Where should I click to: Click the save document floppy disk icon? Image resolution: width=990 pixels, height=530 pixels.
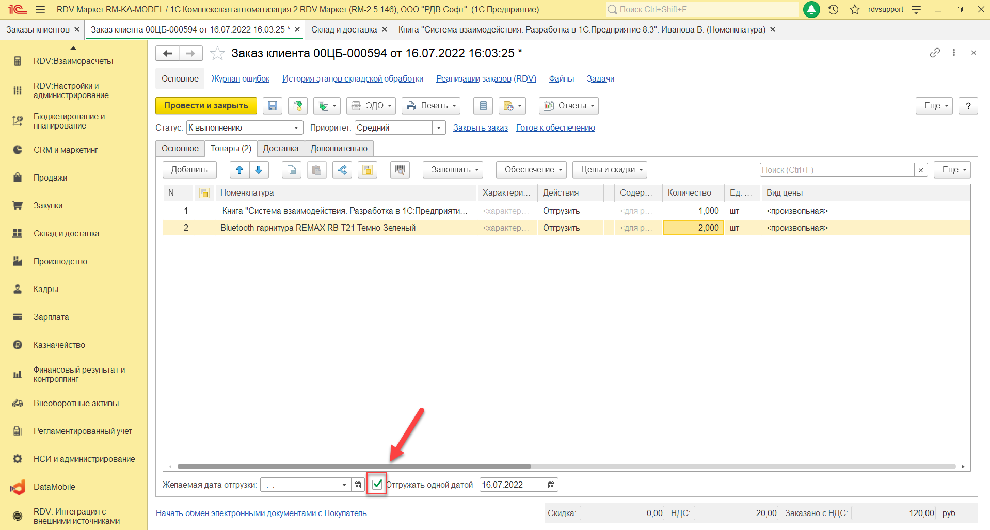pyautogui.click(x=273, y=106)
